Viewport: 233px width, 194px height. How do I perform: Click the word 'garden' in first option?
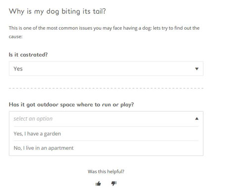53,134
